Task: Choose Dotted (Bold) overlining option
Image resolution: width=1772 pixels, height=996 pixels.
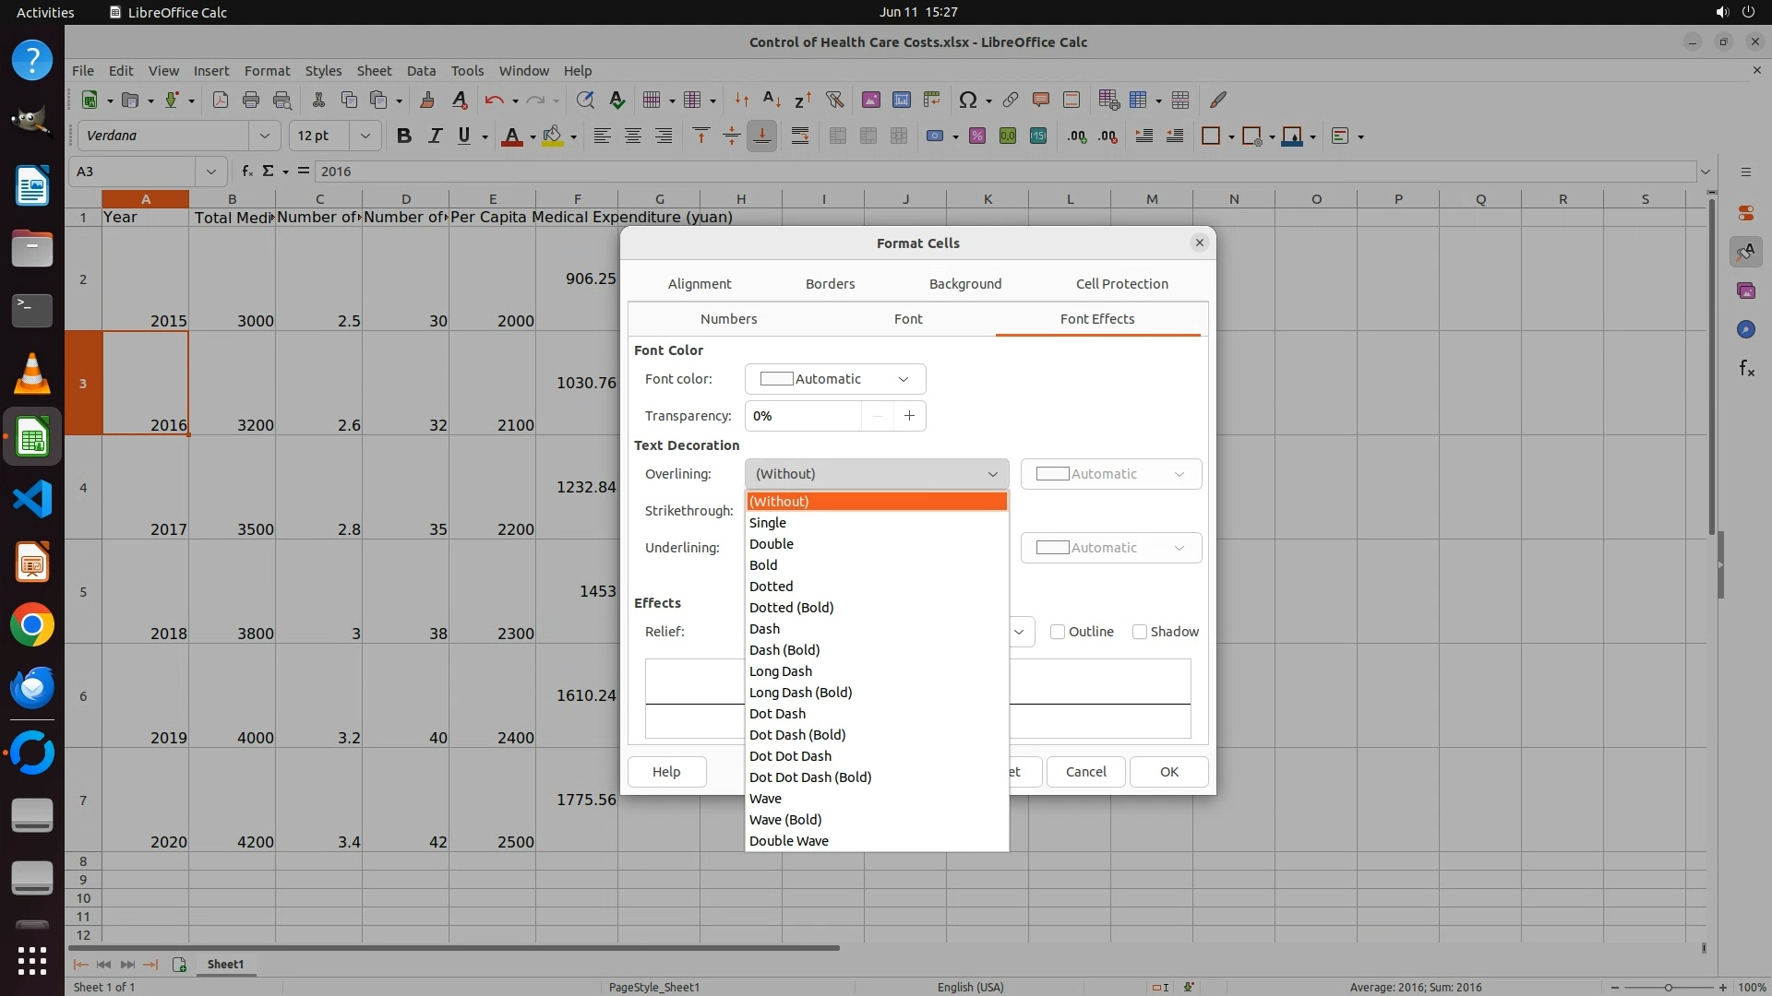Action: pos(791,608)
